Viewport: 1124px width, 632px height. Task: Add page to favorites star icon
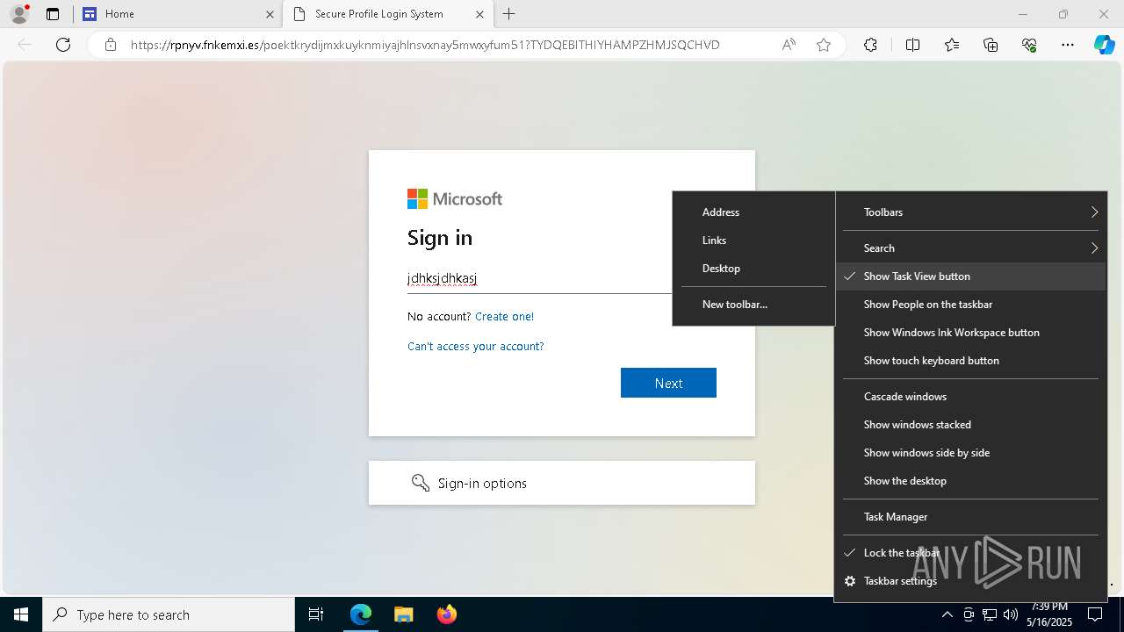pos(824,45)
